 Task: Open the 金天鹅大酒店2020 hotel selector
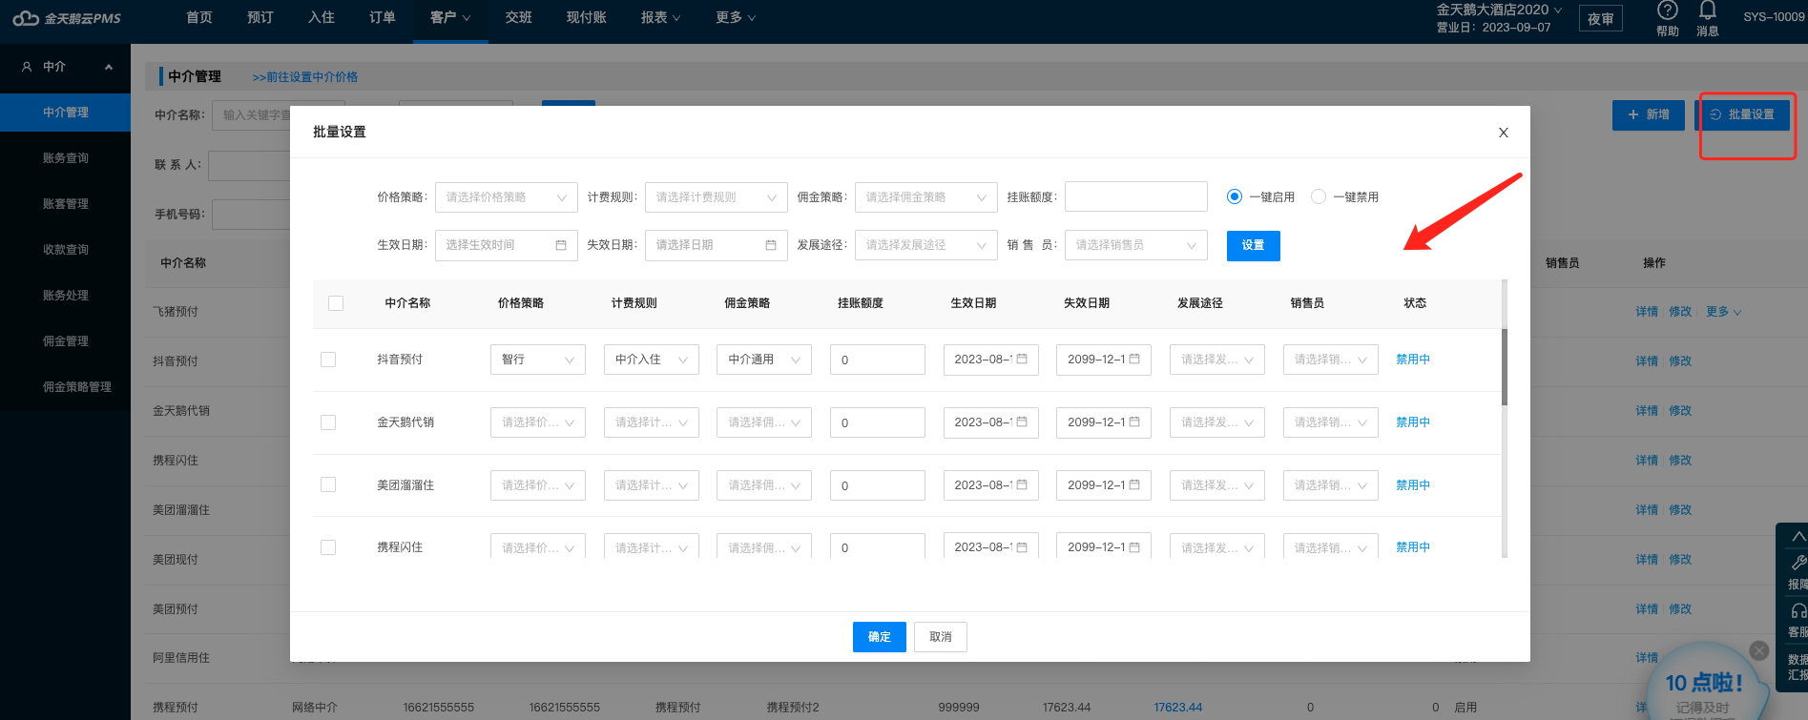(x=1500, y=10)
